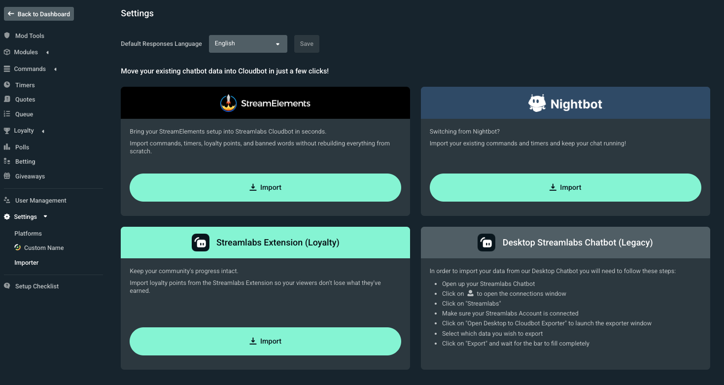Import loyalty points from Streamlabs Extension
This screenshot has height=385, width=724.
point(265,341)
